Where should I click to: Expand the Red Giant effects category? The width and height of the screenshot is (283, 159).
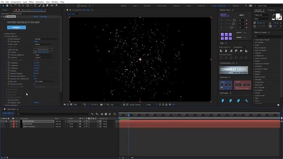(x=254, y=85)
